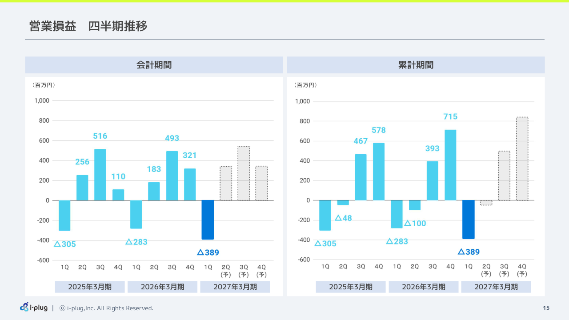This screenshot has height=320, width=569.
Task: Select the value label 467
Action: pos(361,141)
